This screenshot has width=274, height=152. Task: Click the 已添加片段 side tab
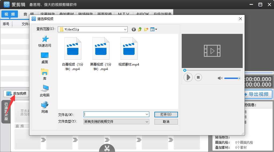[6, 112]
